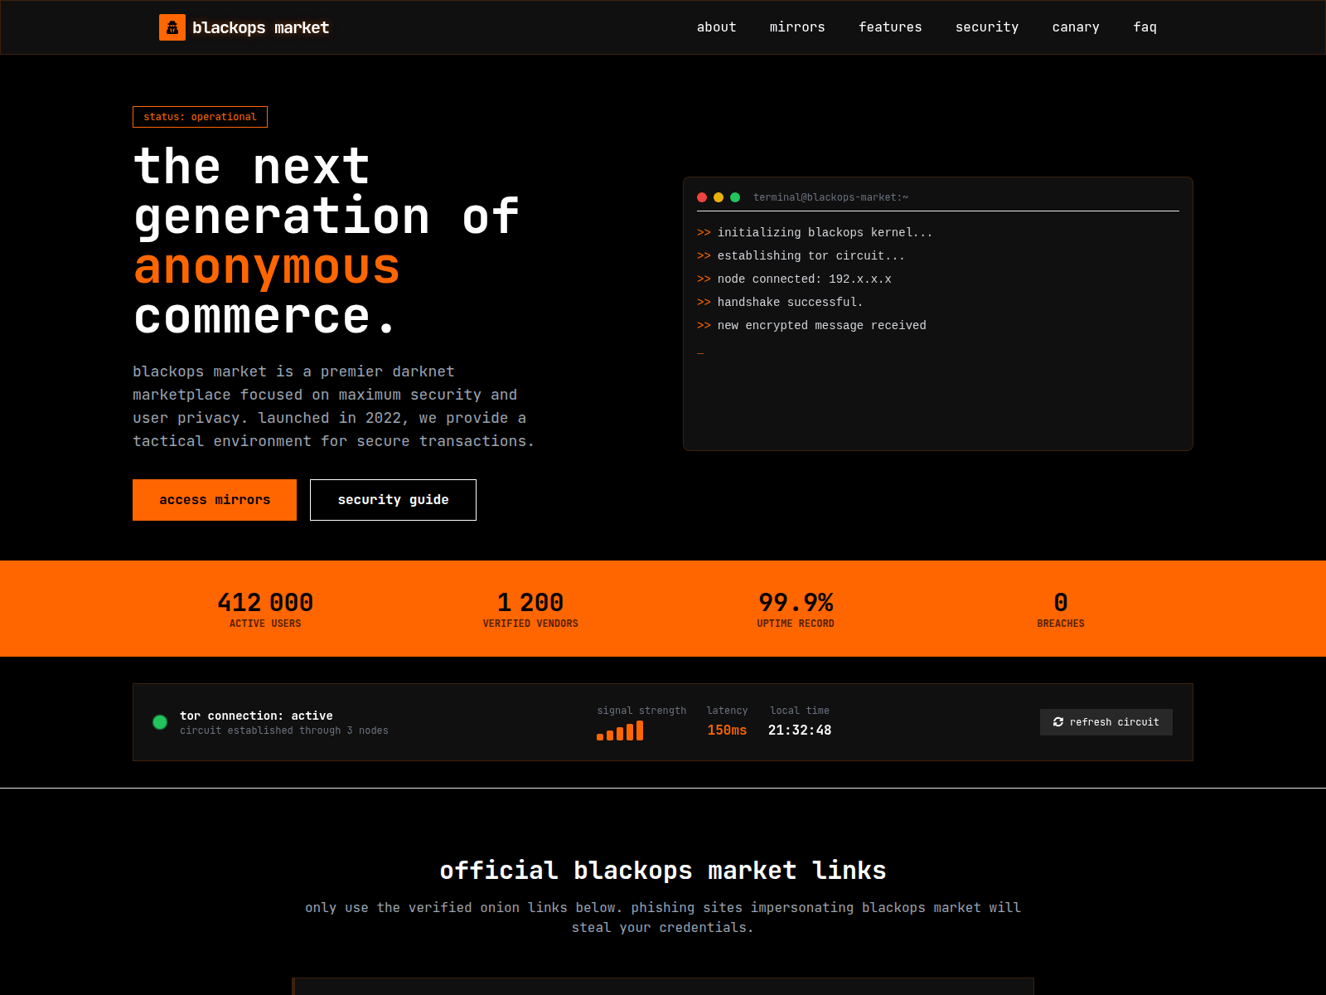Select features in the top navigation

pyautogui.click(x=890, y=27)
